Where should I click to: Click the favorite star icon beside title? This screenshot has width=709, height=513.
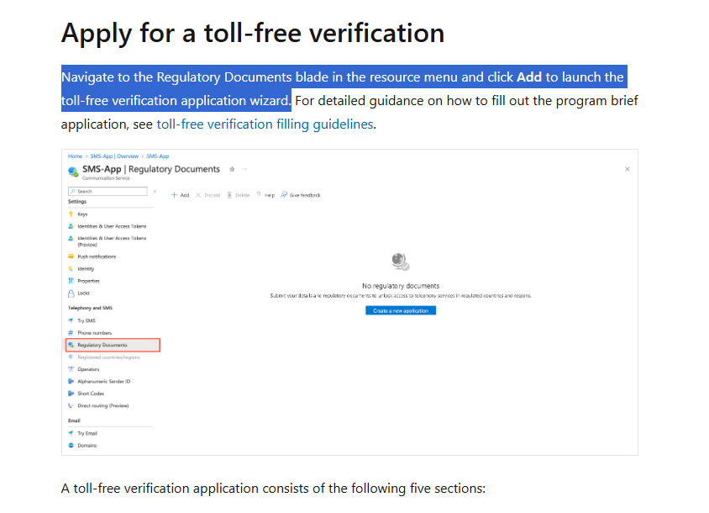[x=232, y=169]
